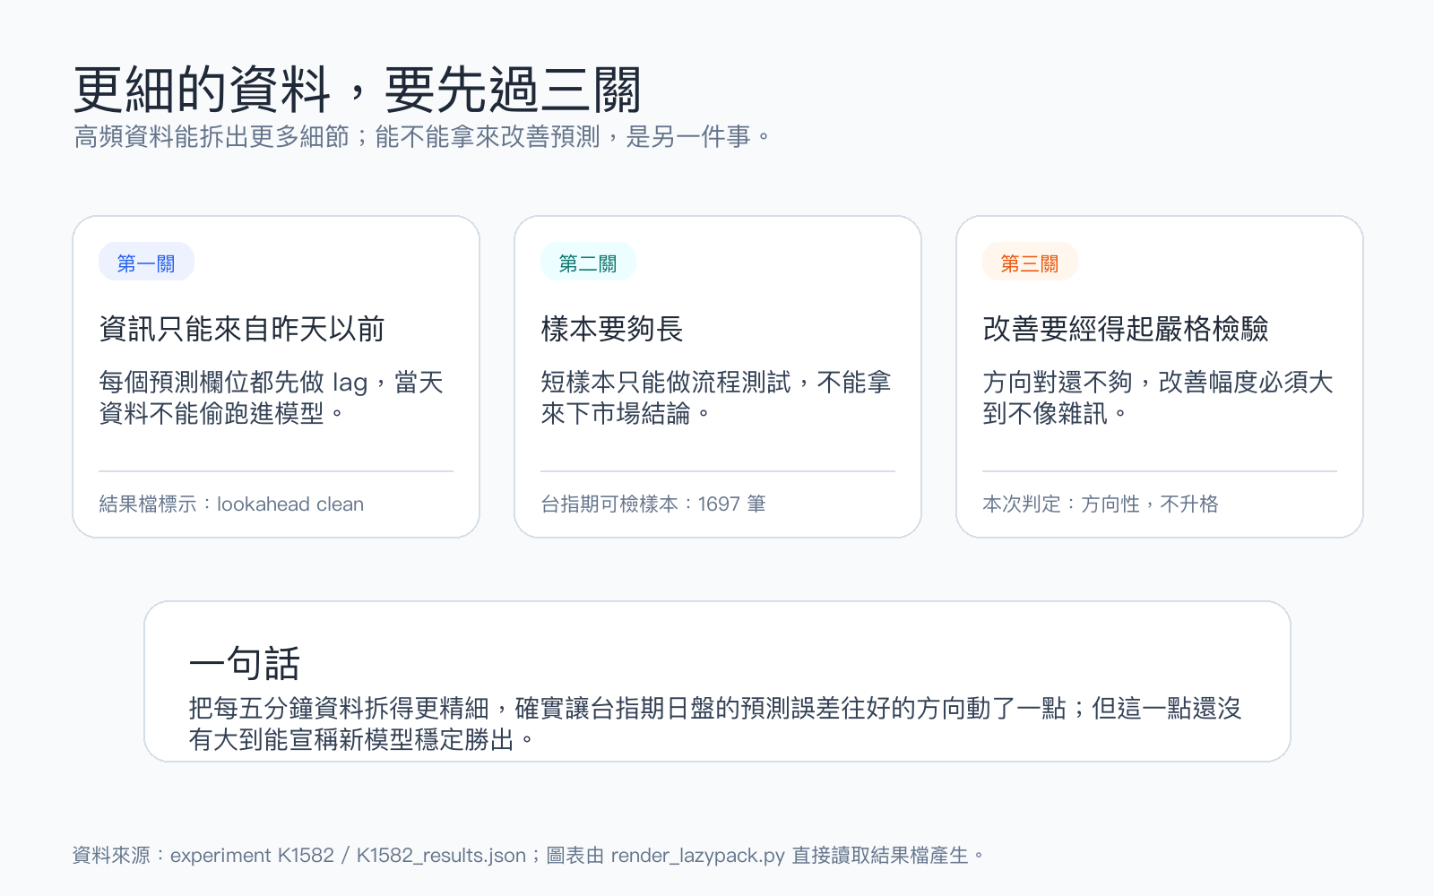The height and width of the screenshot is (896, 1434).
Task: Click the source line 資料來源:experiment K1582
Action: click(x=529, y=855)
